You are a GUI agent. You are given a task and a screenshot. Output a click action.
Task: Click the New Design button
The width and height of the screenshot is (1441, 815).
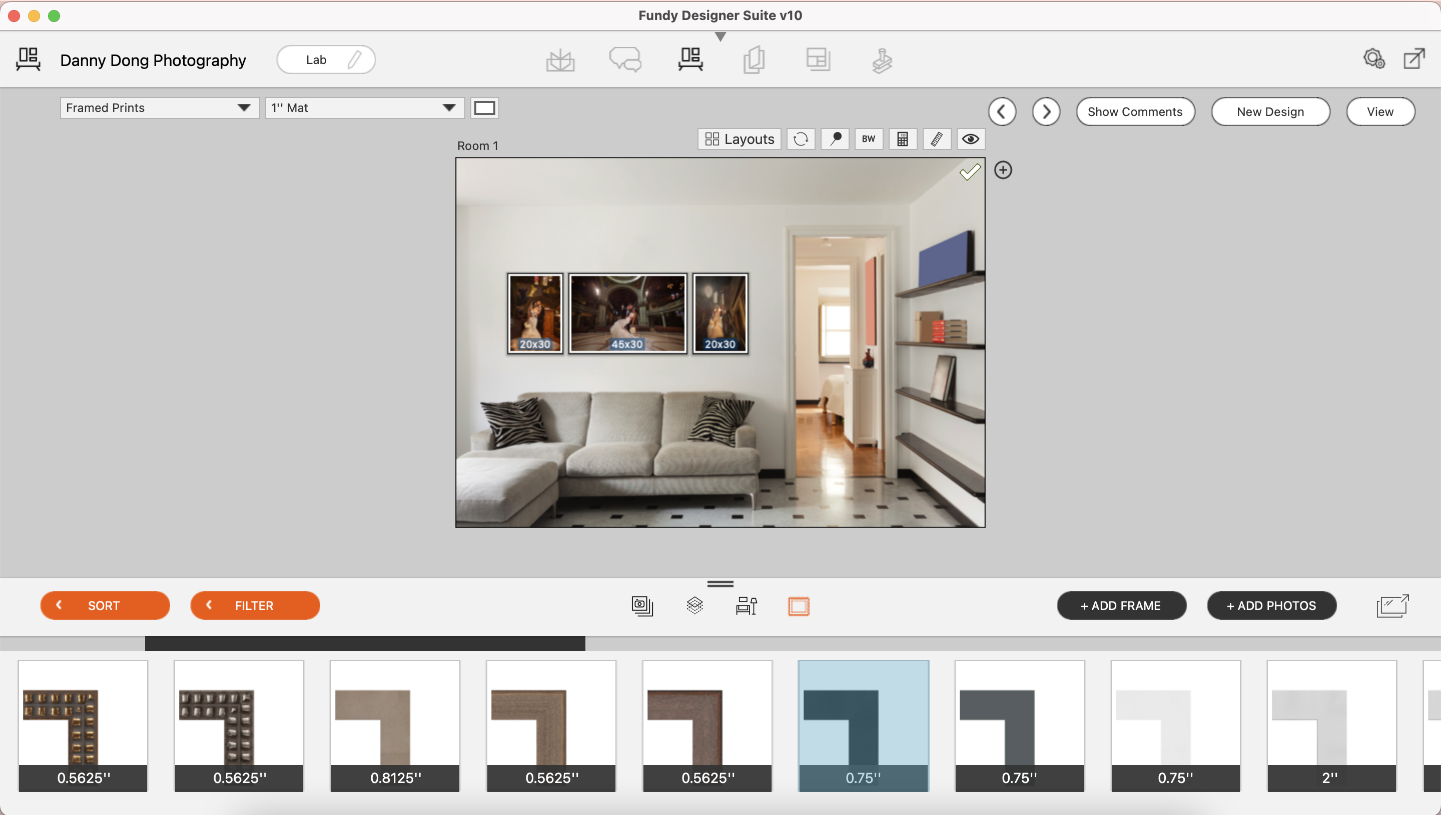[x=1270, y=112]
